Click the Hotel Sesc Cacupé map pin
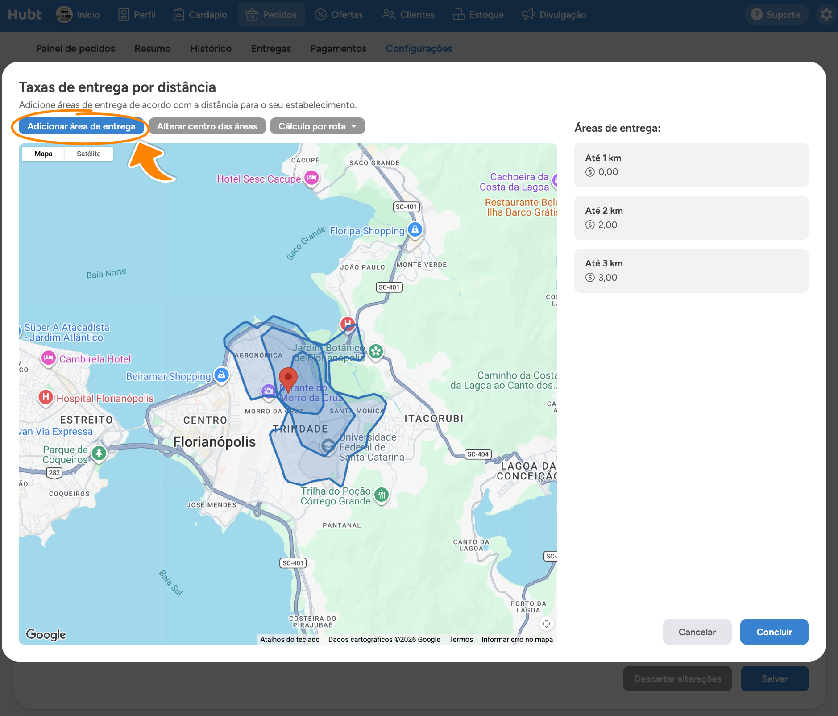The height and width of the screenshot is (716, 838). 311,179
